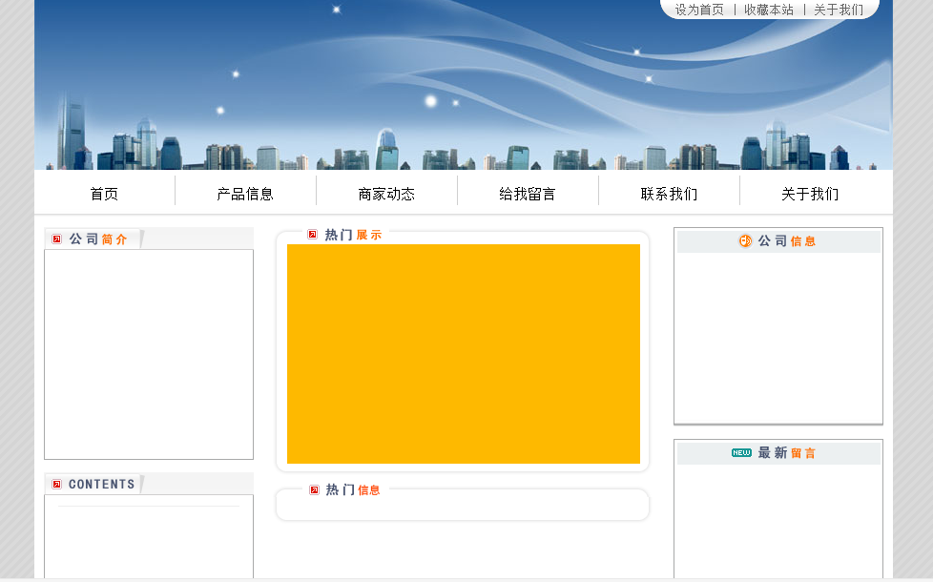This screenshot has width=933, height=582.
Task: Click the 收藏本站 link at top
Action: click(768, 10)
